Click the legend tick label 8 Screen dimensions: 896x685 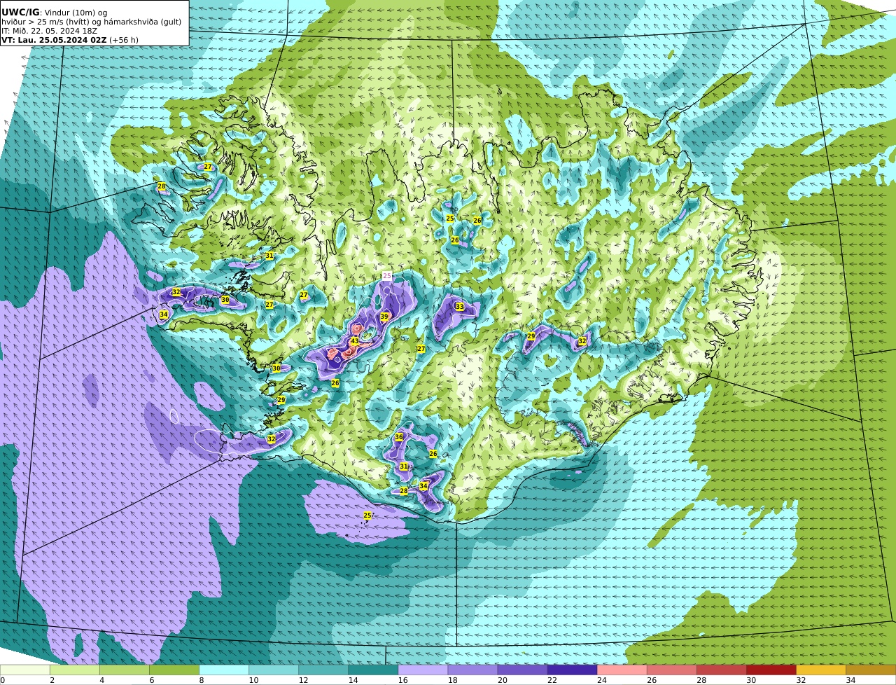(201, 680)
